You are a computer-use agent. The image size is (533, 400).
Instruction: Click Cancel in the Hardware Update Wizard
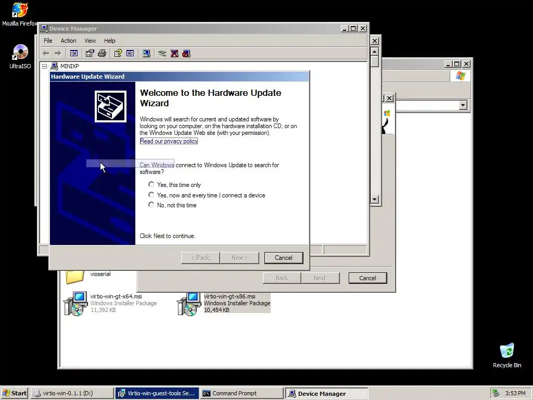coord(284,258)
